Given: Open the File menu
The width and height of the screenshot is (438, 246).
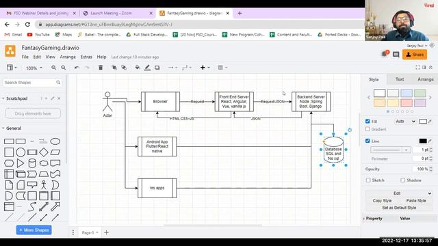Looking at the screenshot, I should pos(25,57).
